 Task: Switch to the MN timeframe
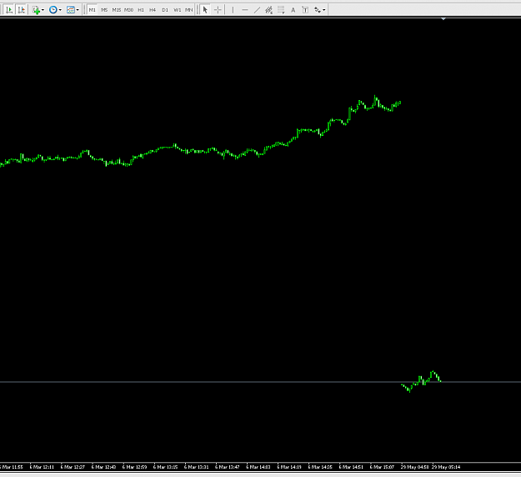(188, 10)
